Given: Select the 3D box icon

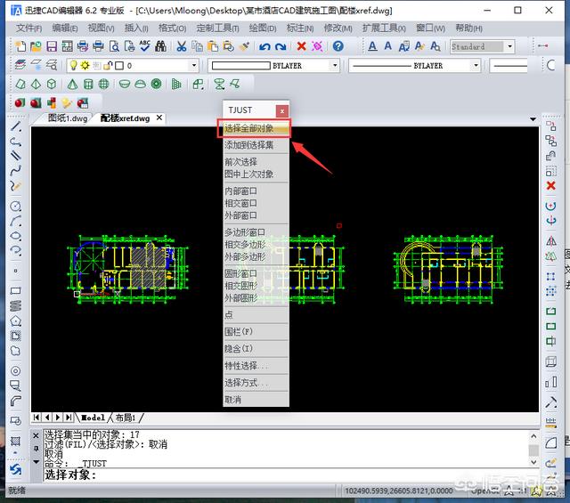Looking at the screenshot, I should [x=52, y=85].
